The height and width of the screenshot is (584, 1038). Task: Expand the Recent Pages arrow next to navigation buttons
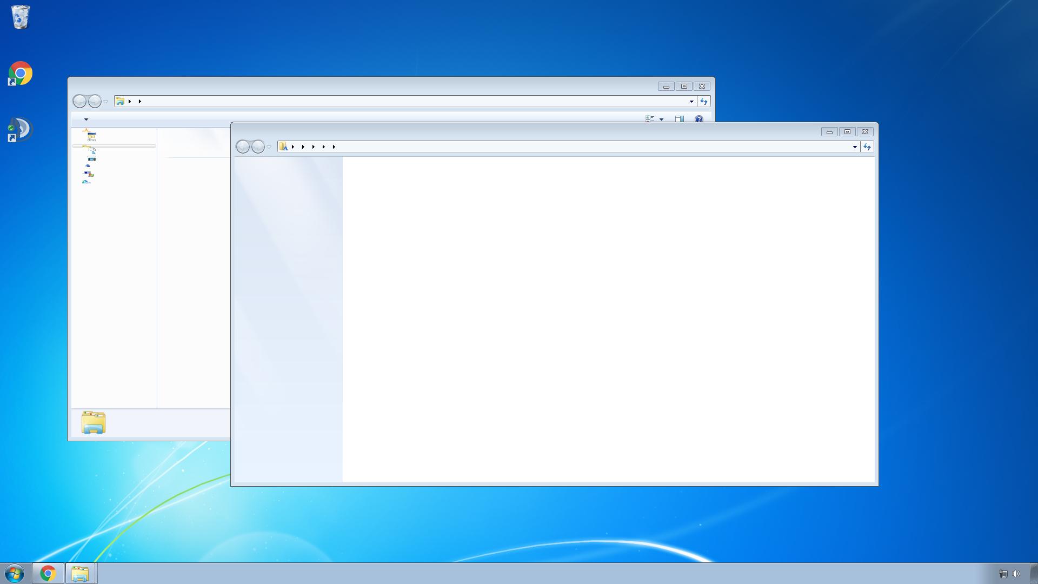[x=269, y=147]
